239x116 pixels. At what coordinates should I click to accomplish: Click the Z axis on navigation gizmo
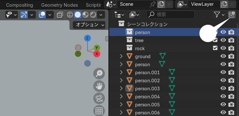(x=87, y=38)
